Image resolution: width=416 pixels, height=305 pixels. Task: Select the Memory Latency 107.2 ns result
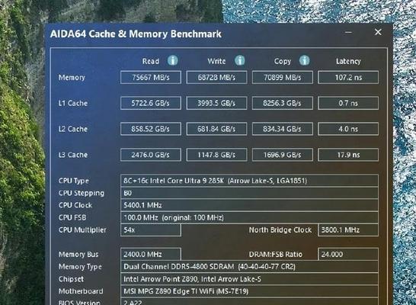point(348,77)
